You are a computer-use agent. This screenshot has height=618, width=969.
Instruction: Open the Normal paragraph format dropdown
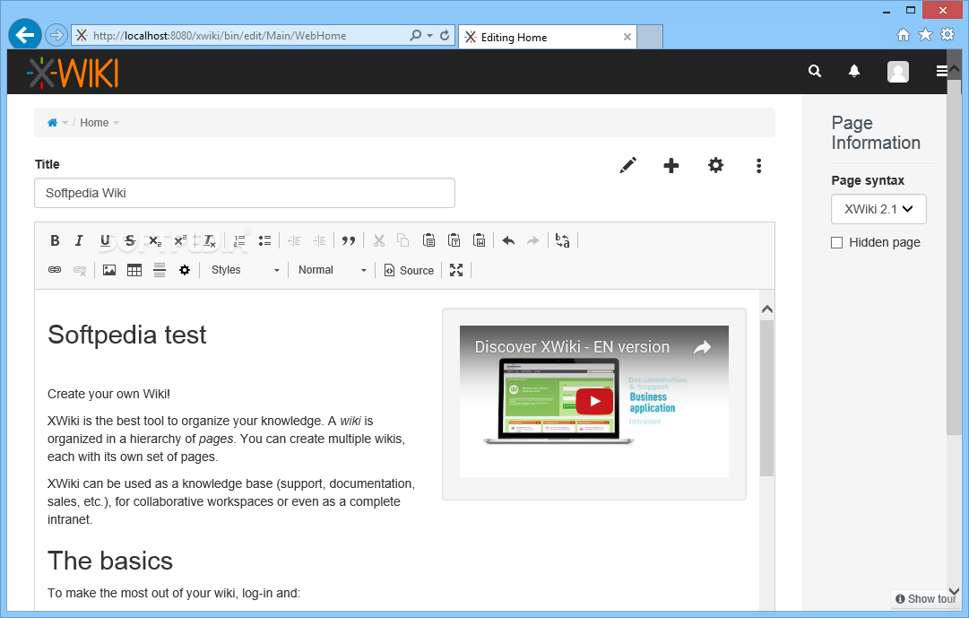pyautogui.click(x=333, y=270)
